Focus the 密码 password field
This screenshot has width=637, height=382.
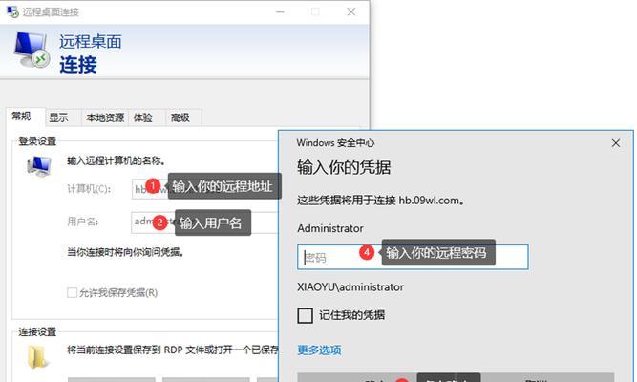(x=413, y=257)
